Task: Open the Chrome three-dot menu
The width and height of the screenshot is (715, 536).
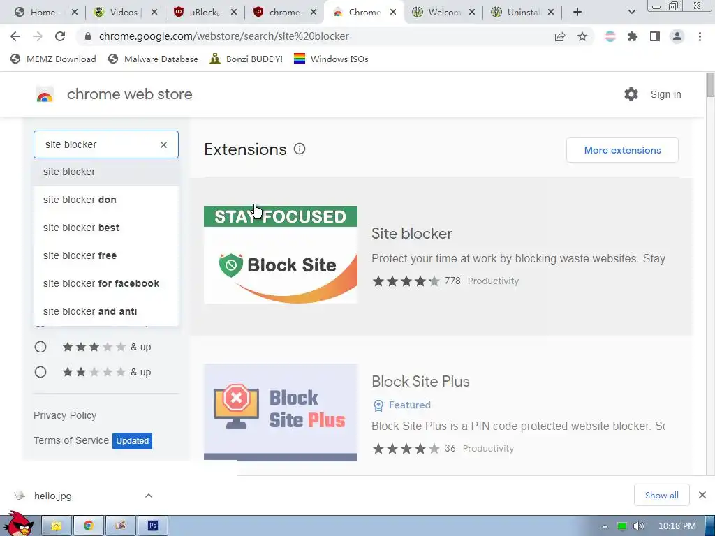Action: (x=700, y=36)
